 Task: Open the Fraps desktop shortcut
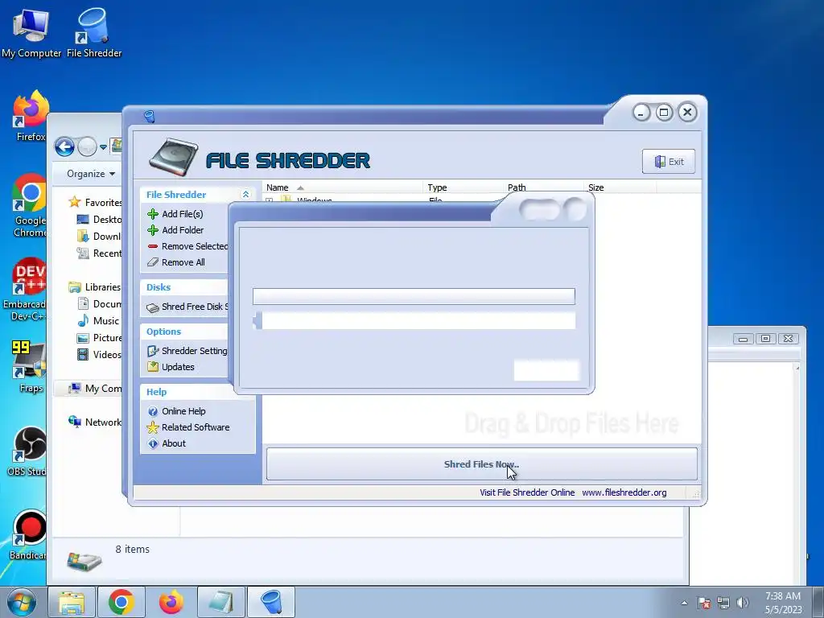pyautogui.click(x=30, y=366)
